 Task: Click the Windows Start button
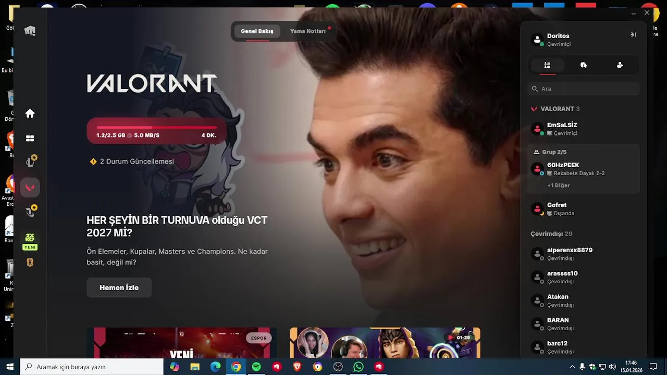pyautogui.click(x=9, y=367)
